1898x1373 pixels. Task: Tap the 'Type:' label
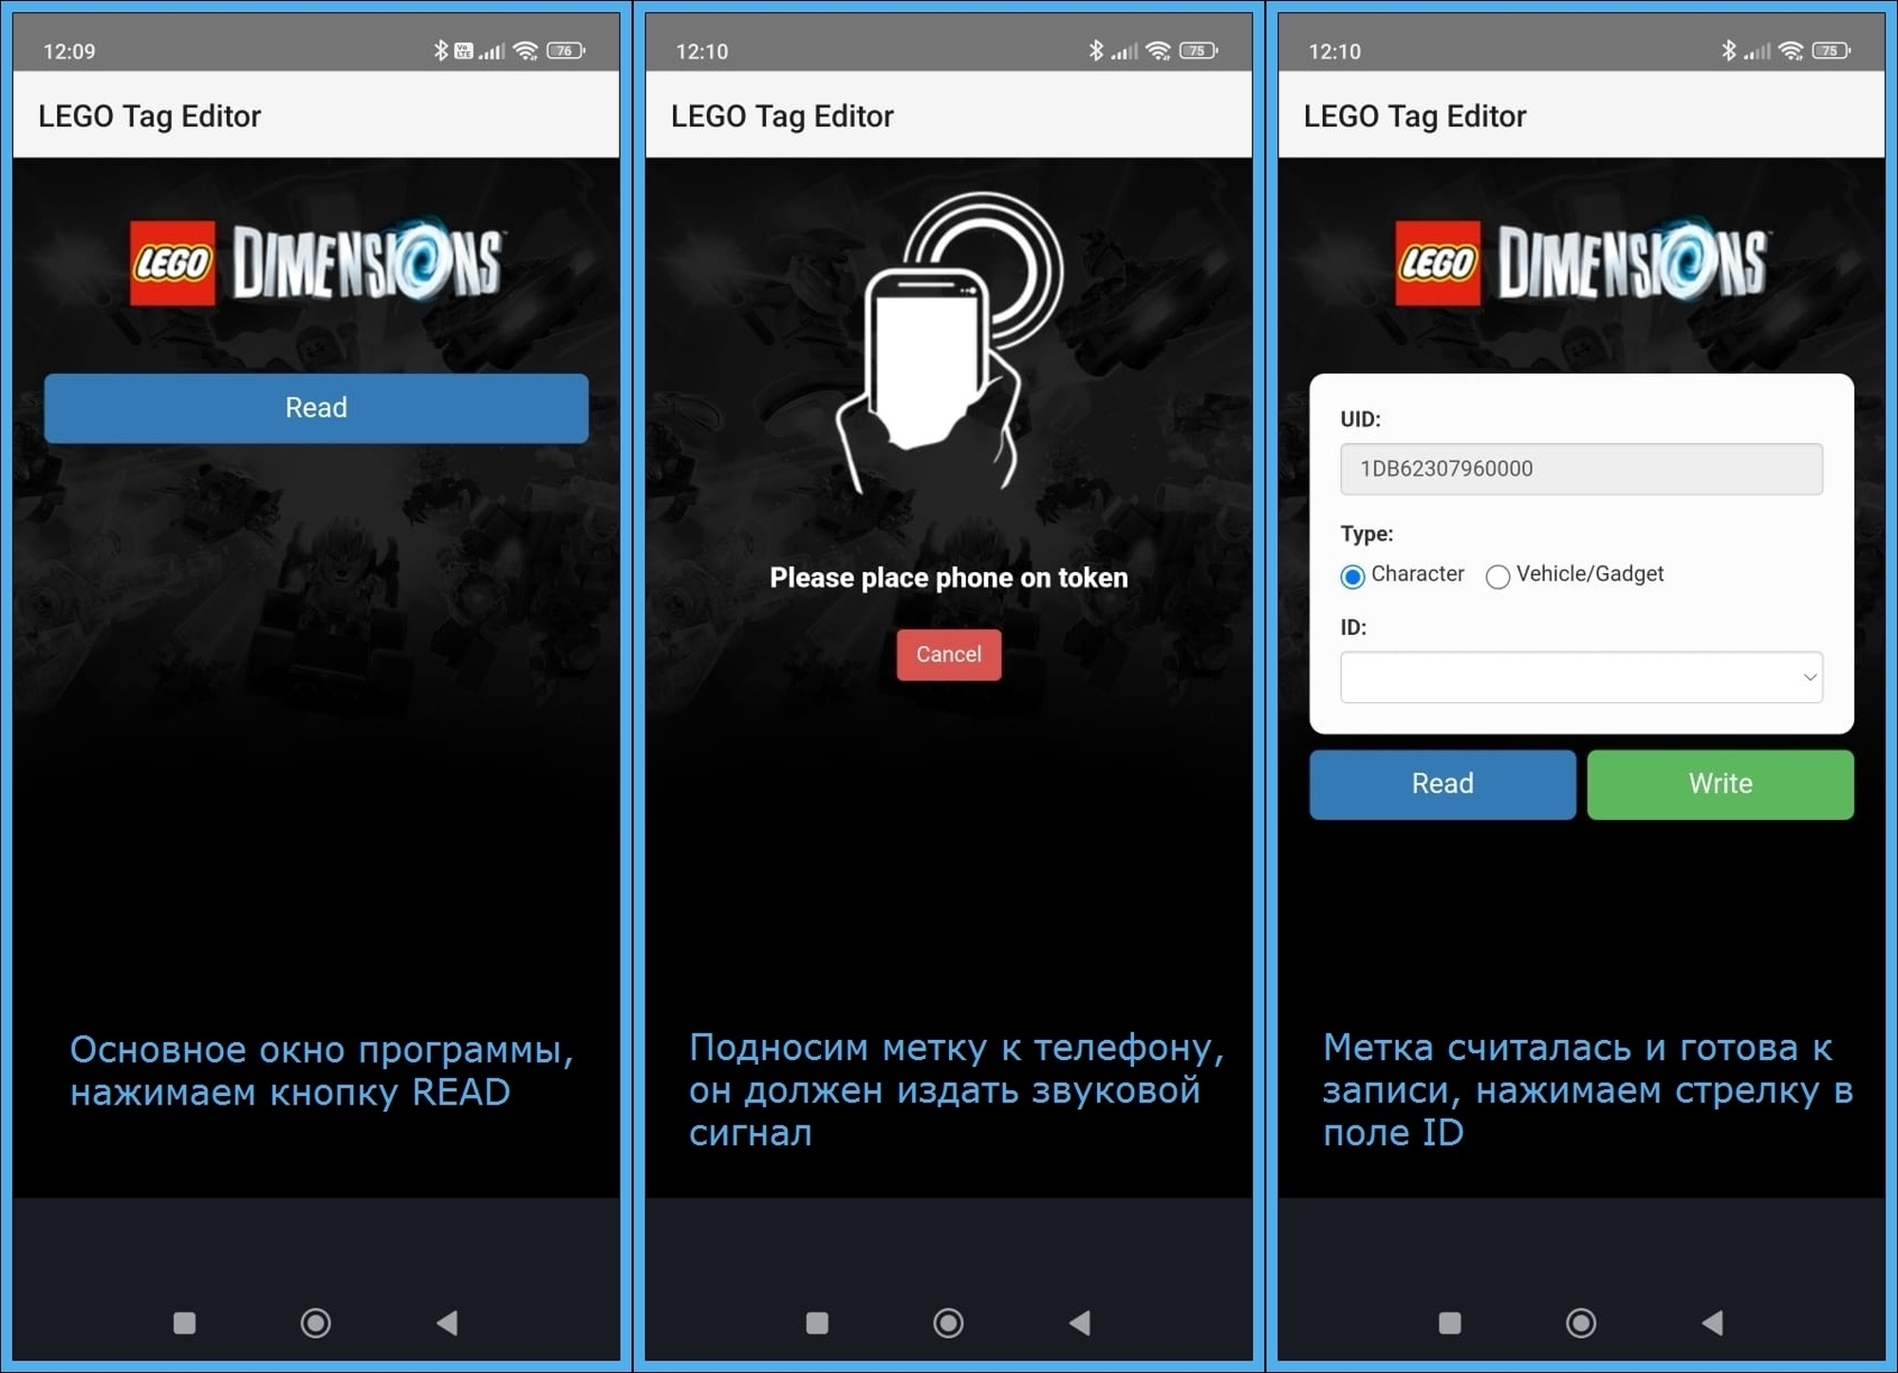point(1367,534)
